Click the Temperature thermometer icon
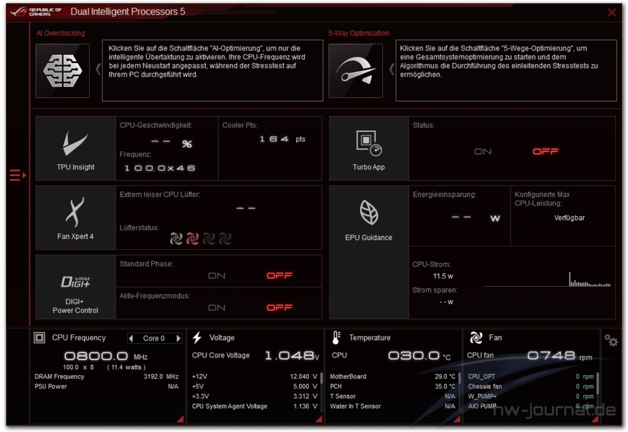Viewport: 628px width, 432px height. (x=336, y=338)
